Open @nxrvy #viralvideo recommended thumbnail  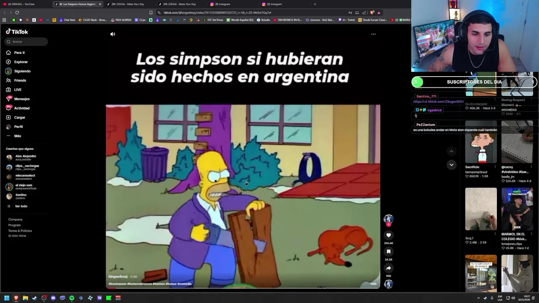517,142
